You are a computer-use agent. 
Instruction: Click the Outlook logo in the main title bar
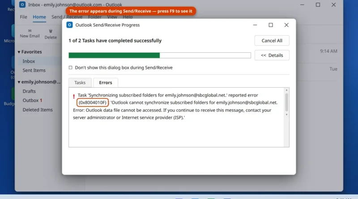pos(22,4)
